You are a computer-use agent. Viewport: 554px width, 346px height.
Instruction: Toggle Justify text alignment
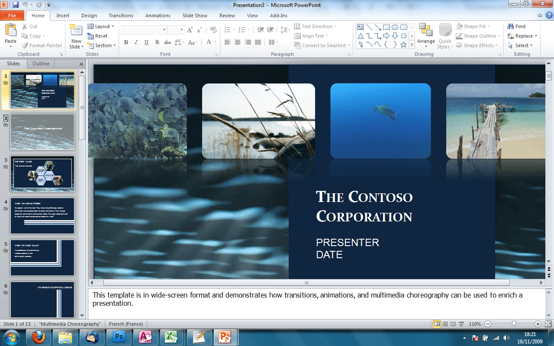click(258, 42)
